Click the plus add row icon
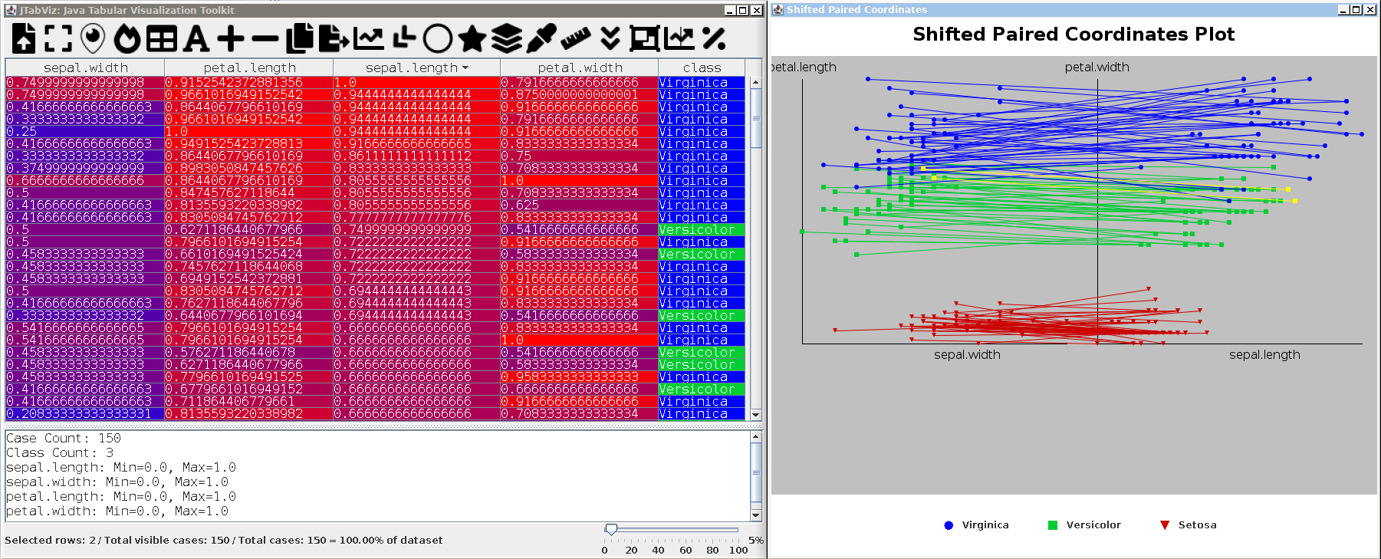Viewport: 1381px width, 559px height. pyautogui.click(x=231, y=38)
